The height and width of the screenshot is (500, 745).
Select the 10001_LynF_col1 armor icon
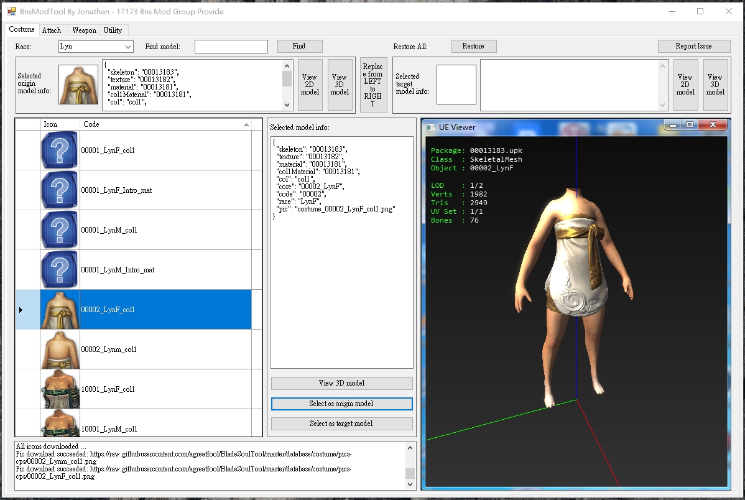(60, 389)
